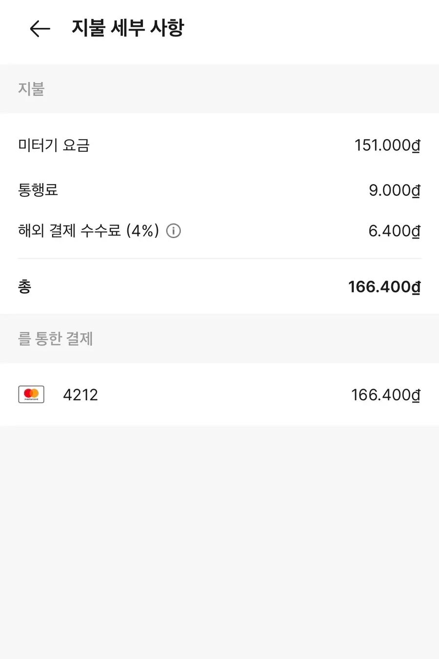The width and height of the screenshot is (439, 659).
Task: Tap the 지불 section header
Action: tap(31, 89)
